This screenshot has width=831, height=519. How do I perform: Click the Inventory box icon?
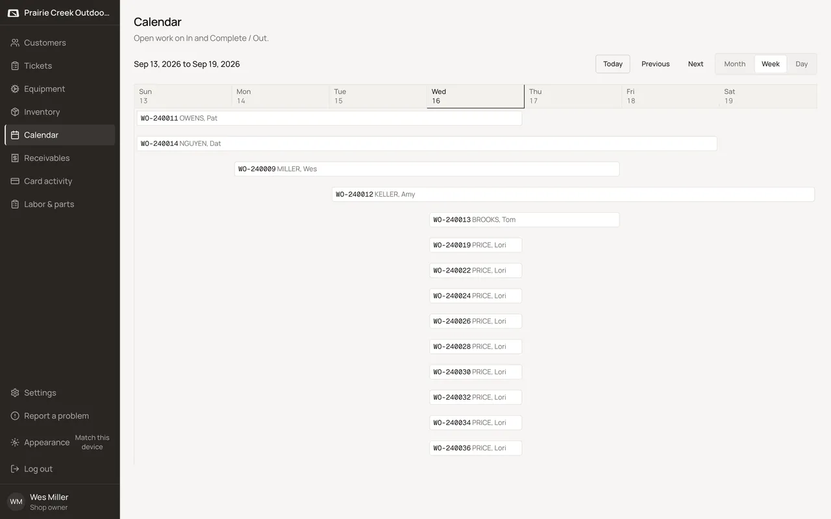coord(15,112)
